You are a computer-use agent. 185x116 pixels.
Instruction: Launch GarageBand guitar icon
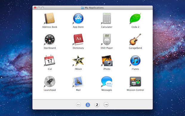135,39
